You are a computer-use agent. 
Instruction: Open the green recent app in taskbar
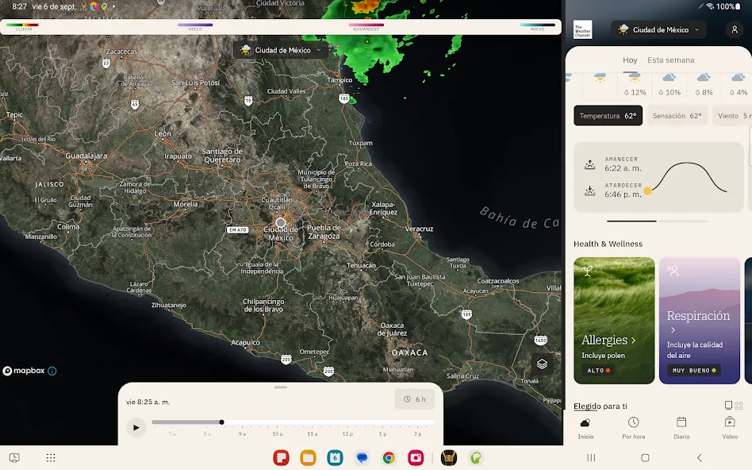476,457
